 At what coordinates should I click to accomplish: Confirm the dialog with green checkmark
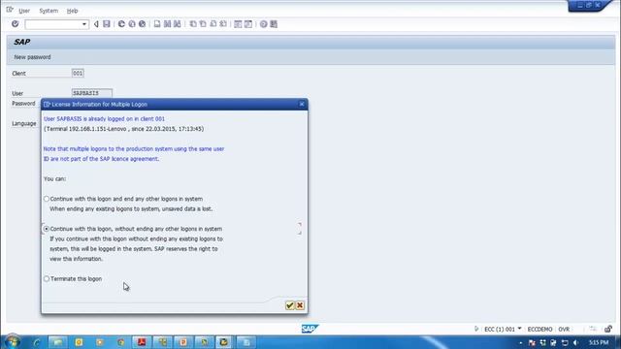tap(289, 305)
